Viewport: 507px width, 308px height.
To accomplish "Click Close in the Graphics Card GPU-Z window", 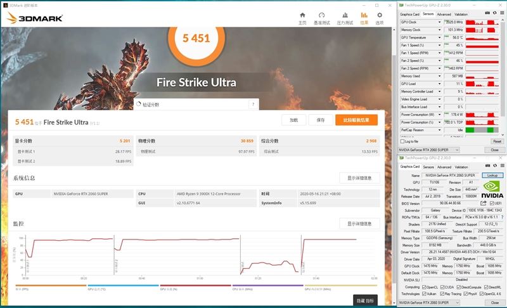I will (x=495, y=302).
